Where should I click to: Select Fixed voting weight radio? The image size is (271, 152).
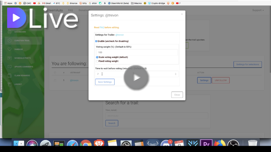pos(97,61)
